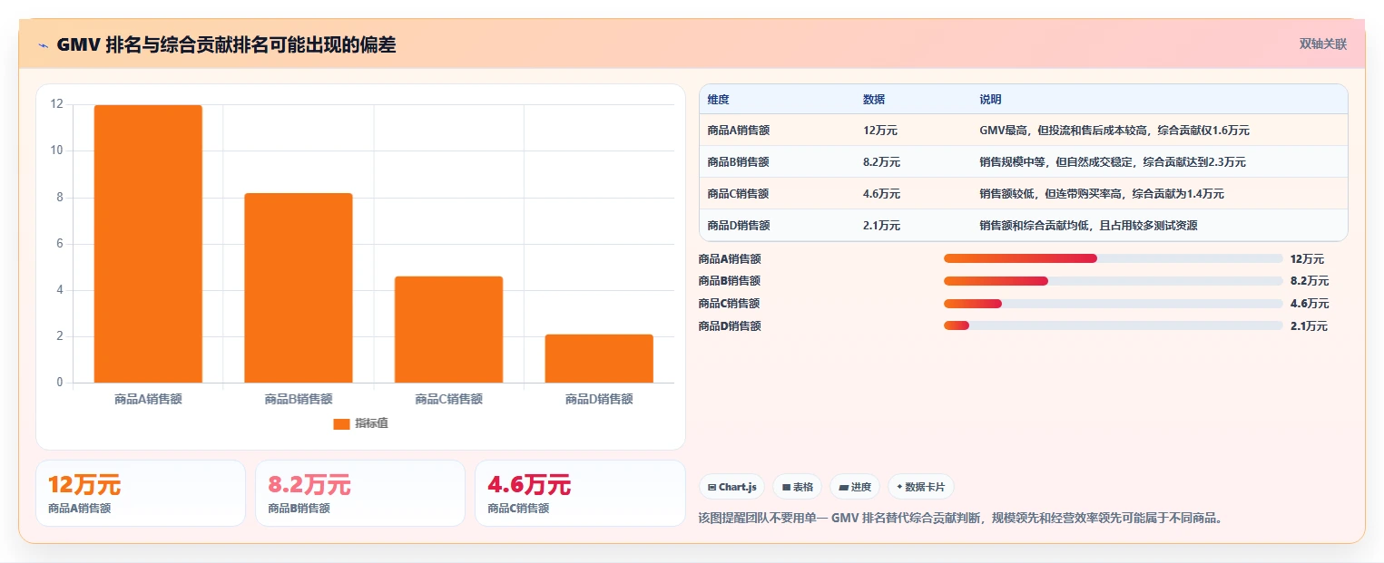Click the orange legend swatch for 指标值
The height and width of the screenshot is (563, 1384).
tap(341, 423)
